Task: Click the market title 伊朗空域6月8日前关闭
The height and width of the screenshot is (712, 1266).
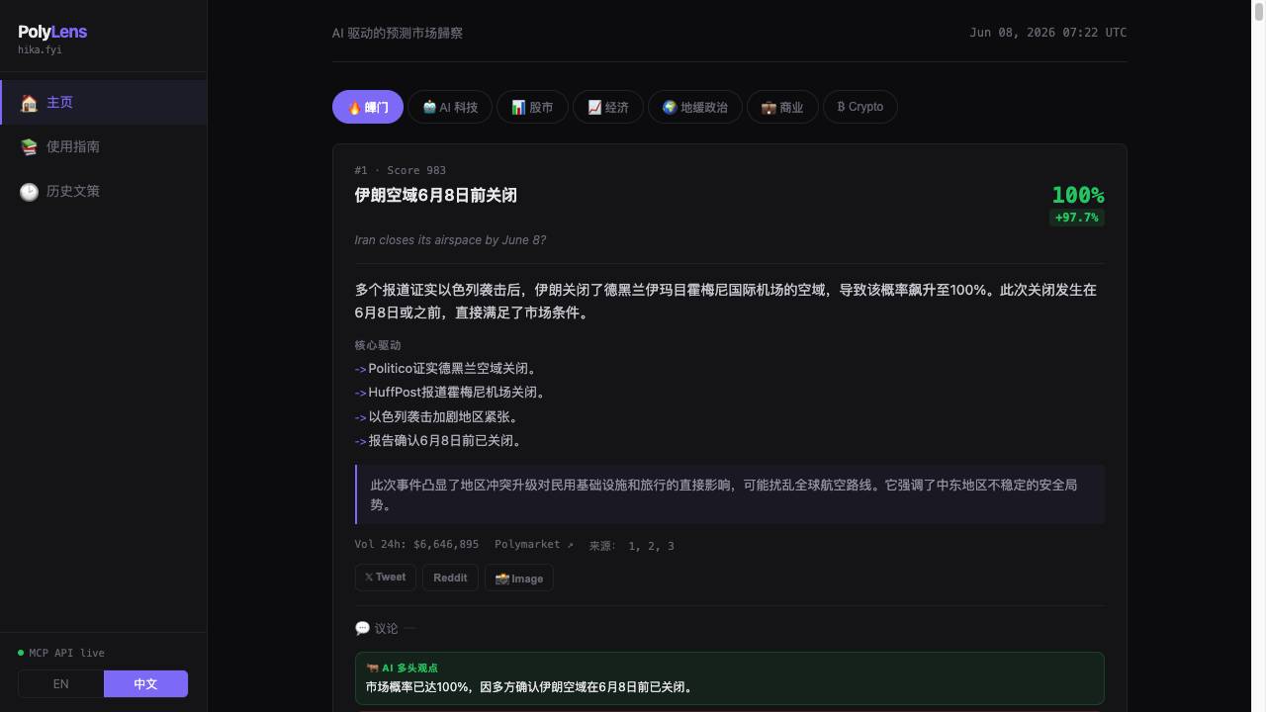Action: click(436, 196)
